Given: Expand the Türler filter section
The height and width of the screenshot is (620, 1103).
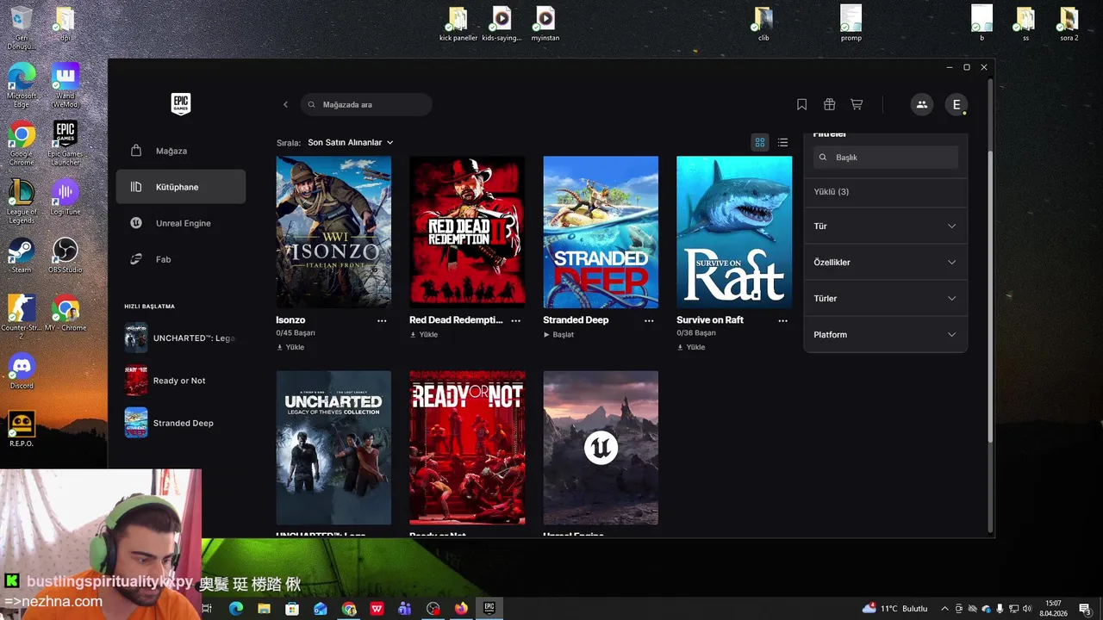Looking at the screenshot, I should click(x=885, y=298).
